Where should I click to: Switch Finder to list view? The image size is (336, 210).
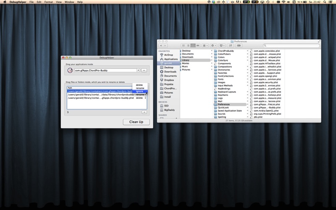point(188,45)
